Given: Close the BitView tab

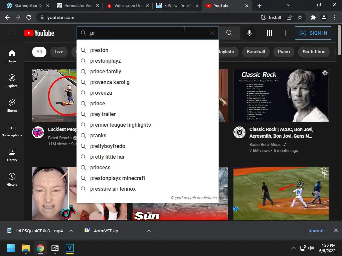Looking at the screenshot, I should click(197, 6).
